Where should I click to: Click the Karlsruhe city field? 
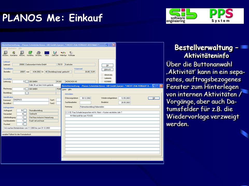(80, 65)
